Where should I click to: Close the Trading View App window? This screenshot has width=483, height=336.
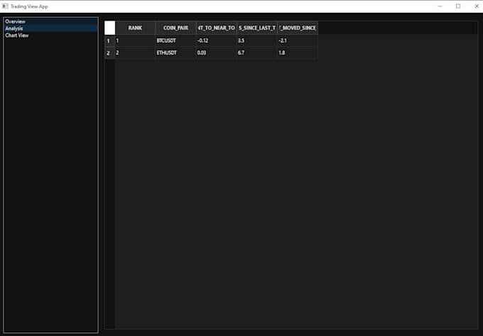click(476, 6)
